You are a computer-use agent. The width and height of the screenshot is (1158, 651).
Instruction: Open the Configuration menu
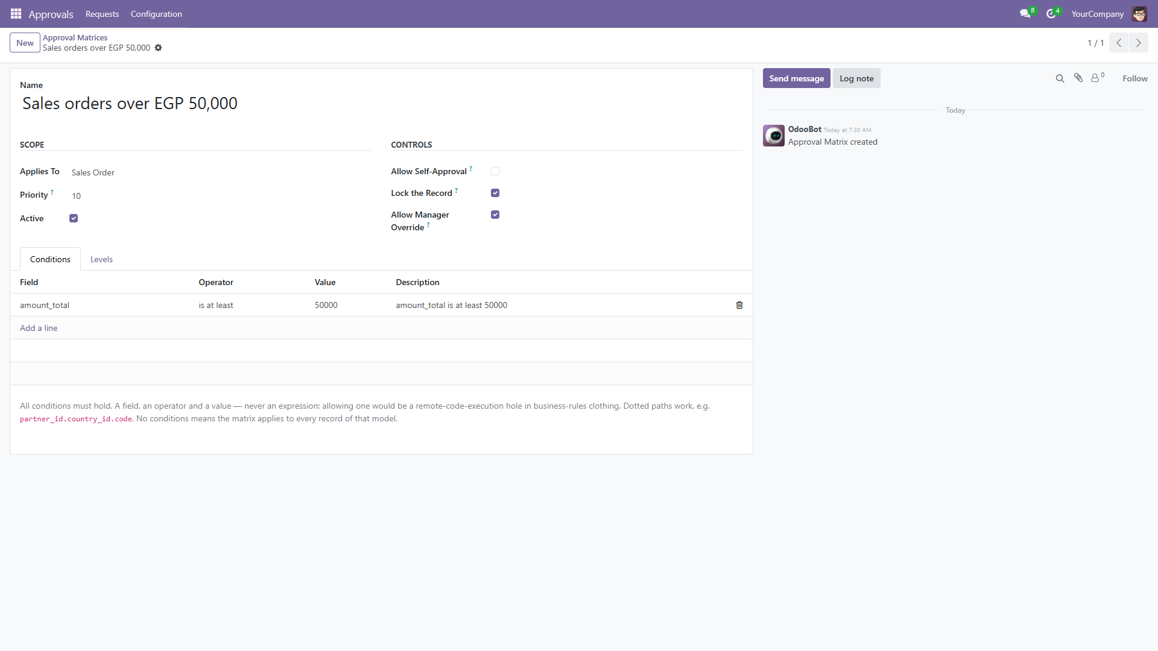click(x=156, y=14)
